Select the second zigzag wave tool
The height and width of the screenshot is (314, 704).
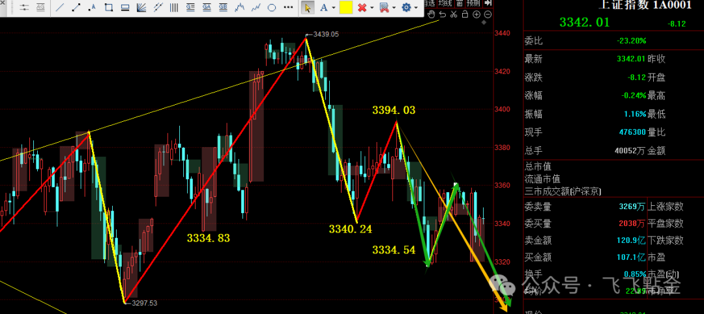point(256,7)
